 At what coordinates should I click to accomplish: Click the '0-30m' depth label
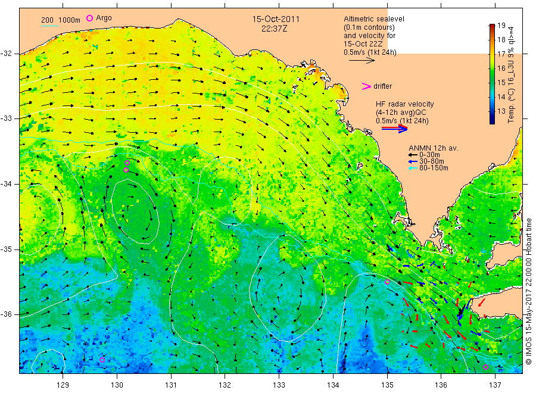coord(429,155)
